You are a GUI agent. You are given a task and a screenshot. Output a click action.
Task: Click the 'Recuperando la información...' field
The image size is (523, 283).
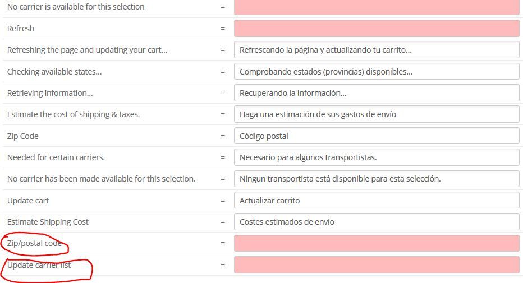[x=377, y=93]
